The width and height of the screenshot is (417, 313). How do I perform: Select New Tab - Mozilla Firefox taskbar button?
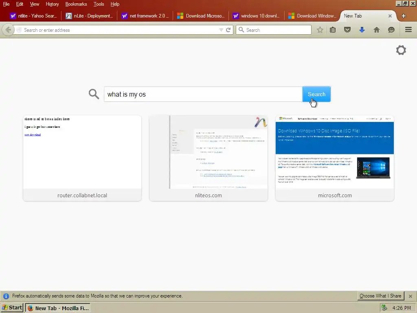click(58, 308)
